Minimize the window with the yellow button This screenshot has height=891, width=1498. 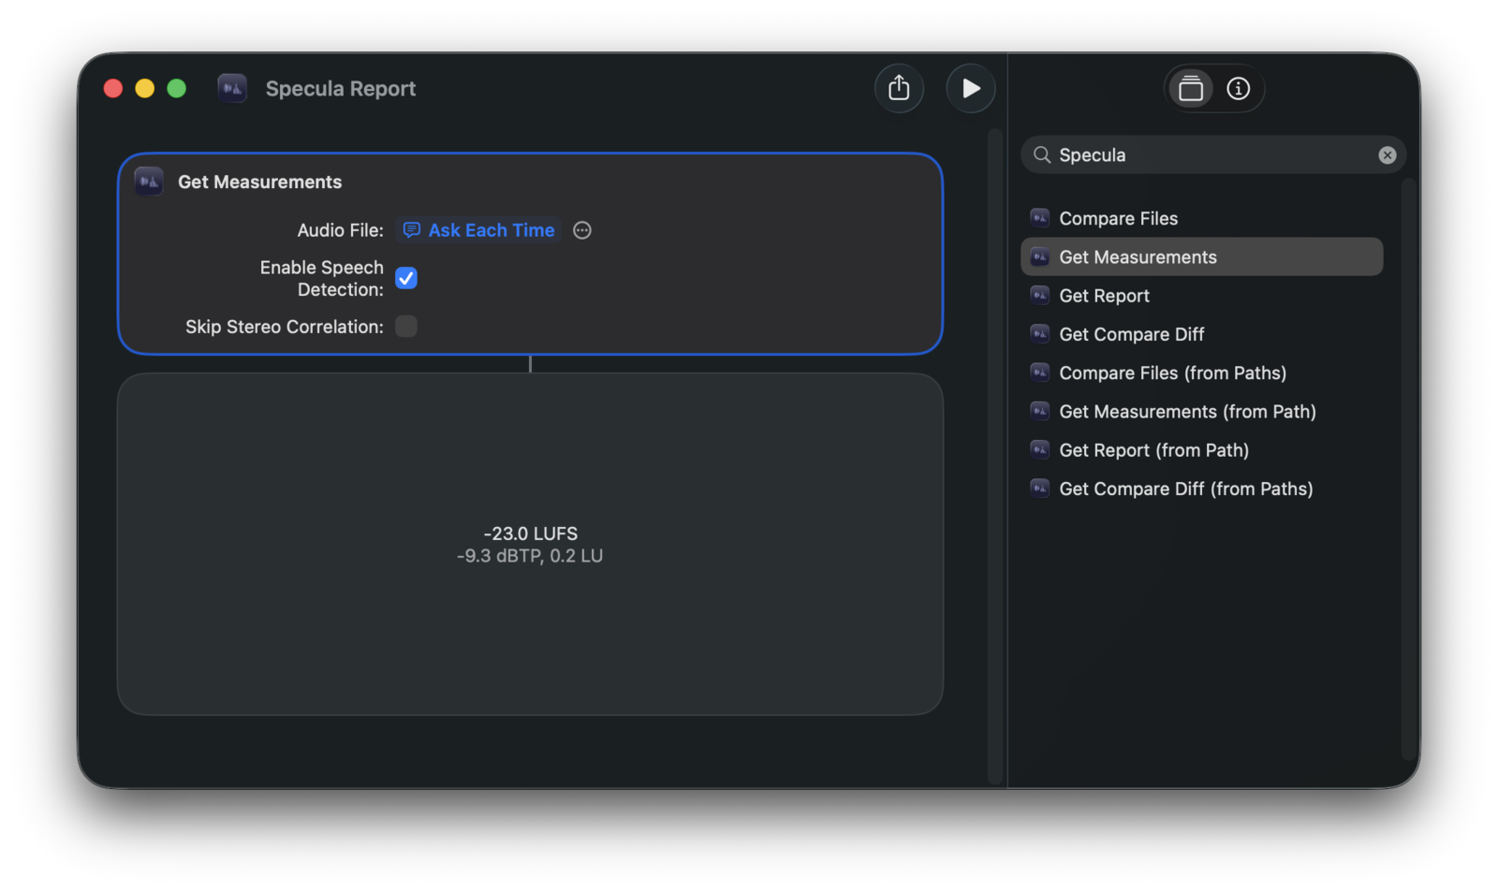tap(145, 88)
